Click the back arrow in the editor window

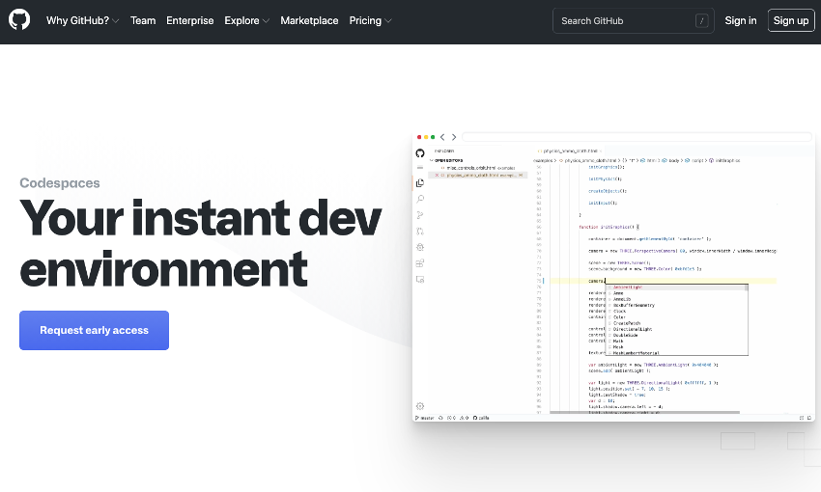click(442, 137)
